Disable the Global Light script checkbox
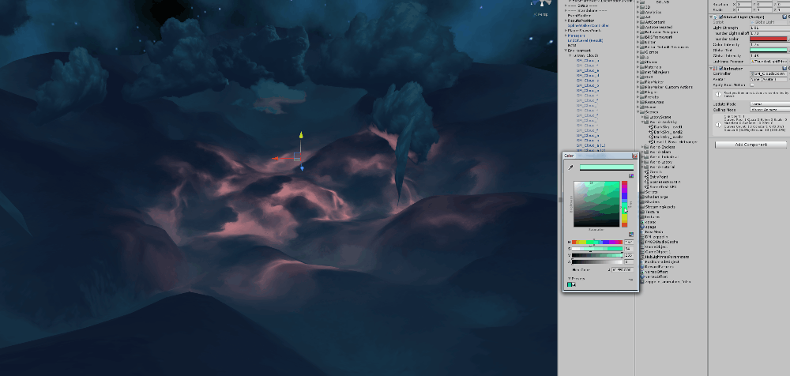The height and width of the screenshot is (376, 790). tap(721, 17)
